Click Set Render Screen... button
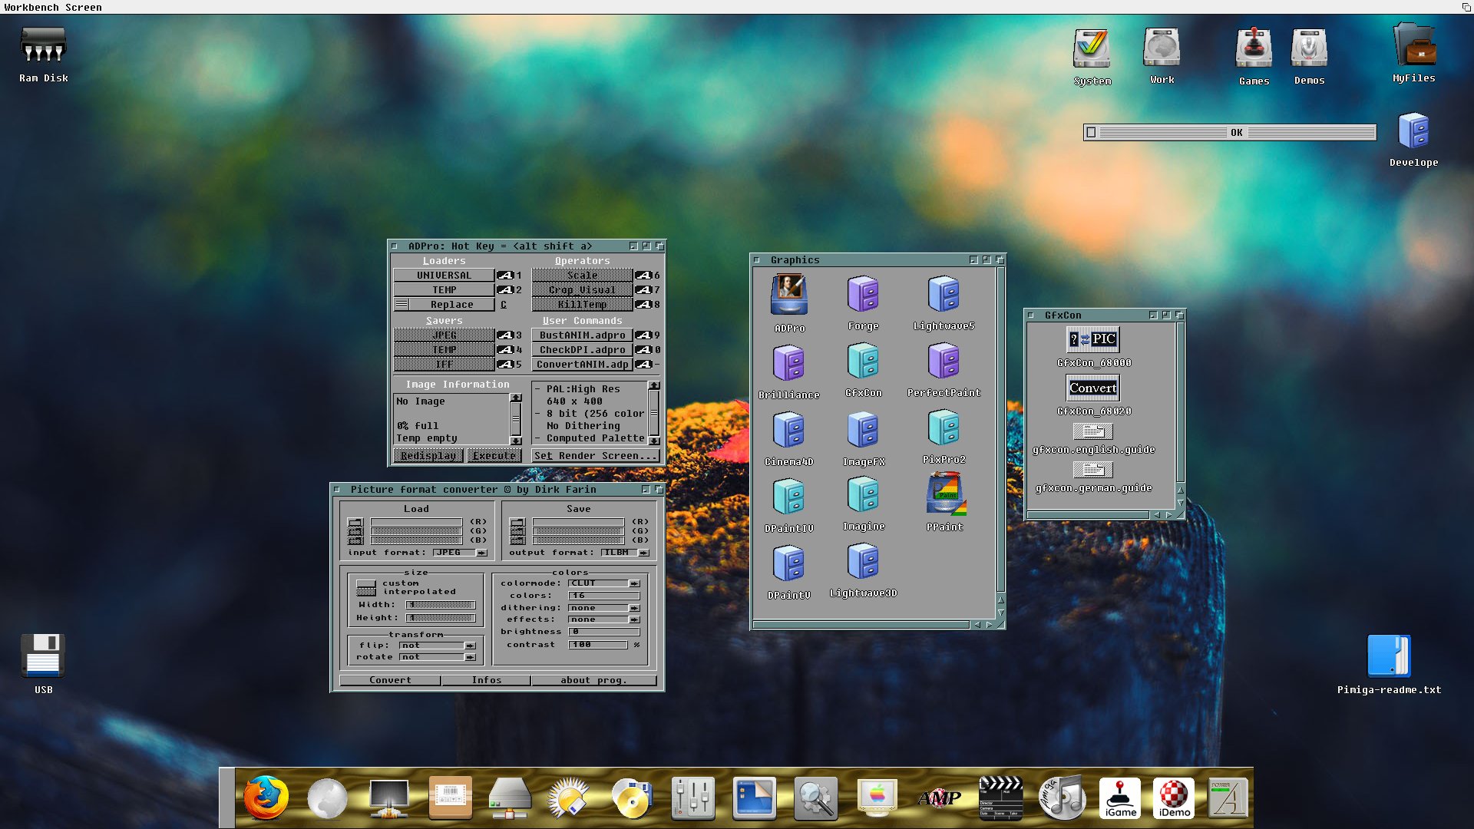 [596, 455]
